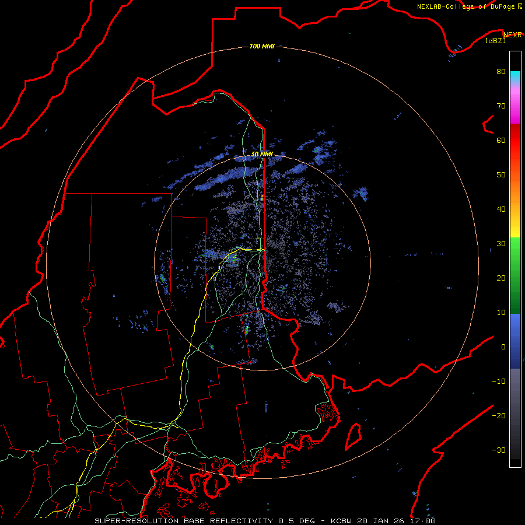Click the 'NEXLAB-College of DuPage' credit text
The height and width of the screenshot is (525, 525).
click(x=466, y=6)
